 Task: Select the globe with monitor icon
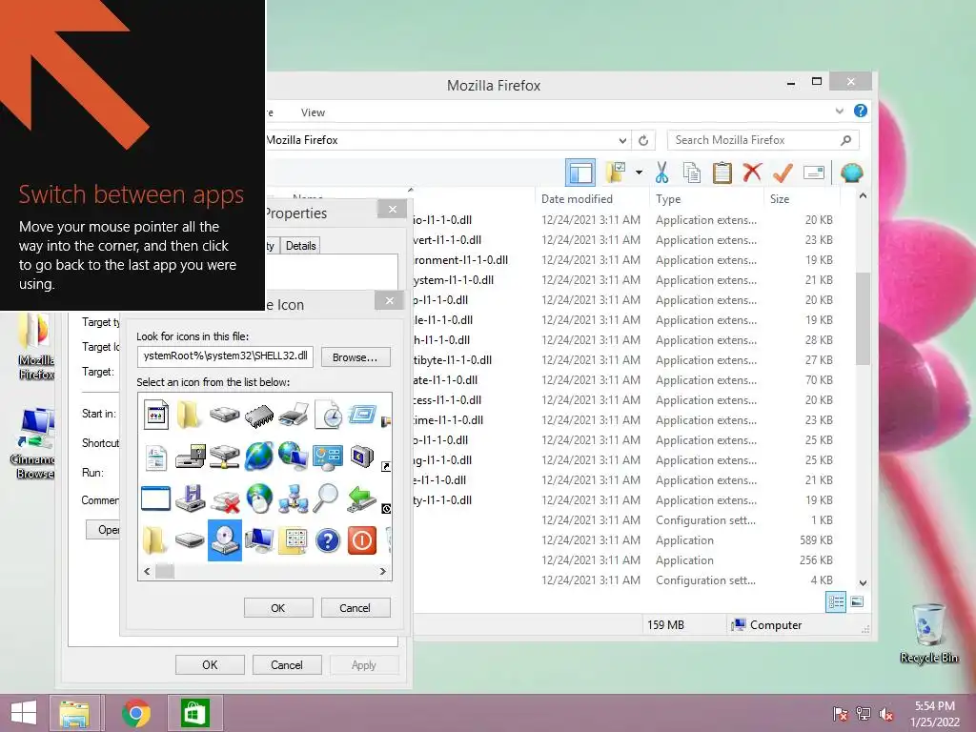click(x=294, y=457)
